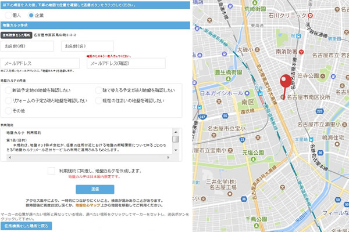Choose リフォームの予定があり地盤を確認したい option
This screenshot has width=349, height=232.
pos(8,100)
